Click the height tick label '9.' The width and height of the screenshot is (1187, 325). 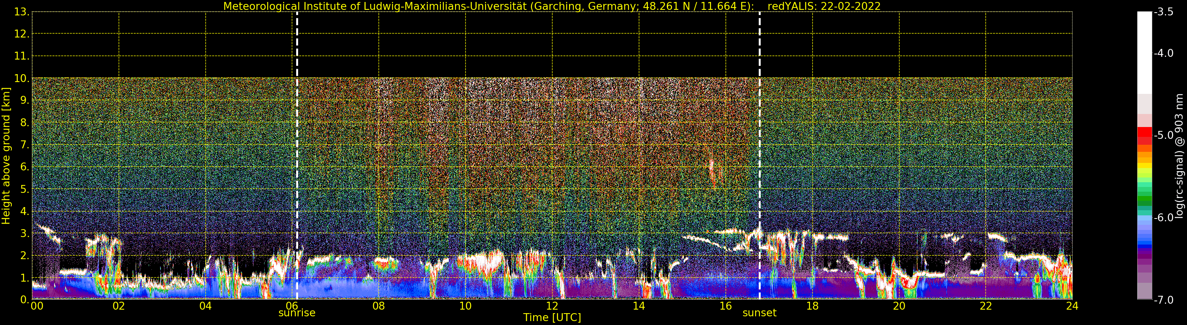25,101
